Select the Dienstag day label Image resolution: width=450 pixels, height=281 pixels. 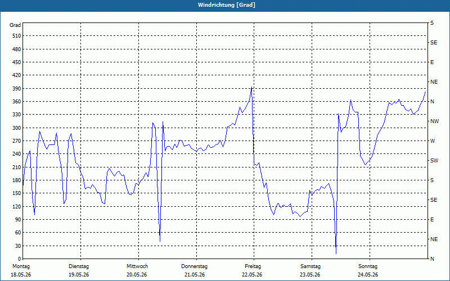(x=79, y=266)
